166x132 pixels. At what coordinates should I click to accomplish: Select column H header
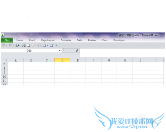(124, 60)
